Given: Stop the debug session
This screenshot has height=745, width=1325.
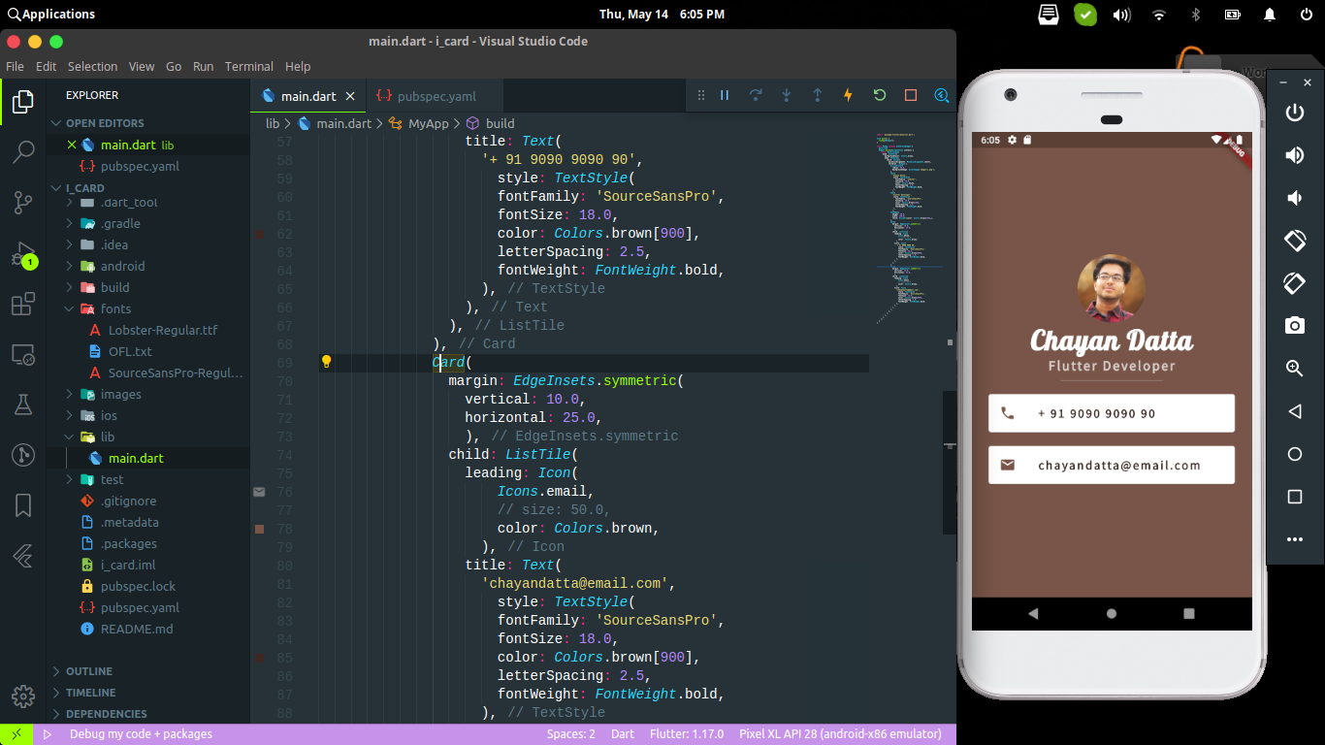Looking at the screenshot, I should [x=911, y=95].
